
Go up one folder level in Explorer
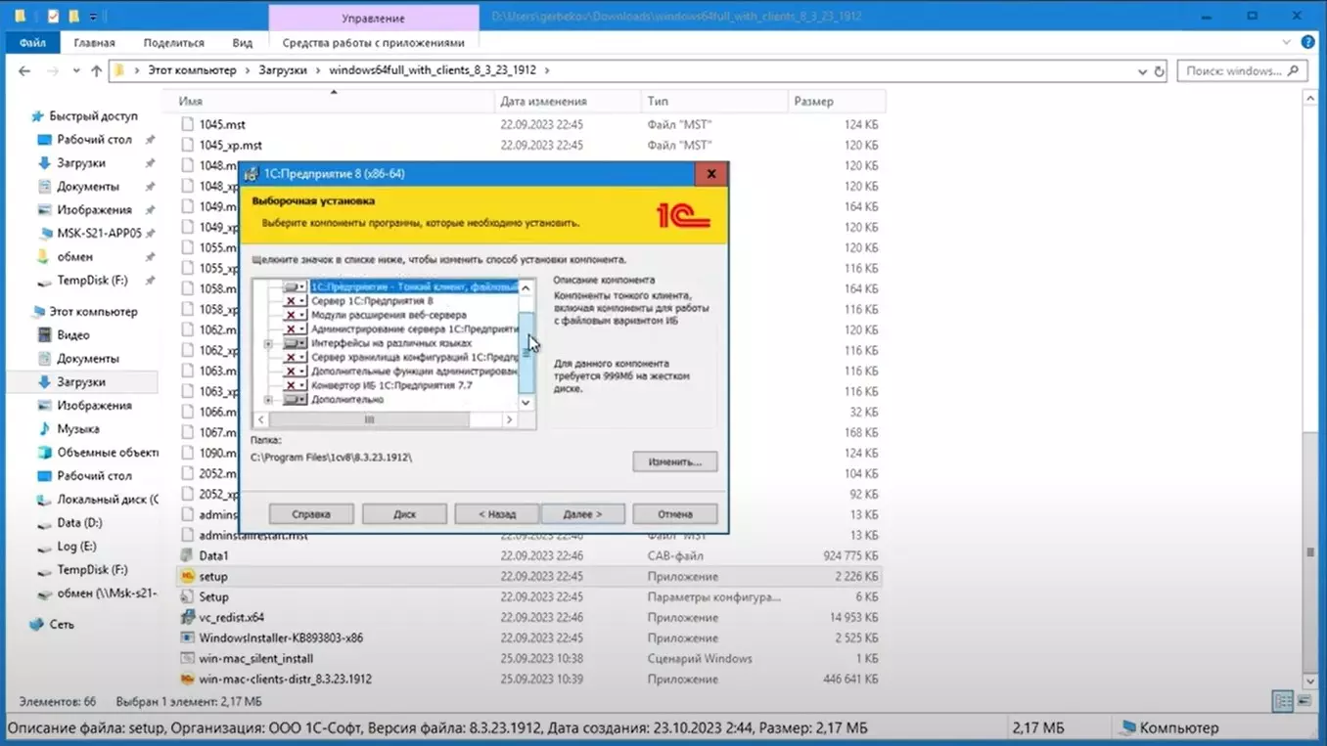(96, 70)
